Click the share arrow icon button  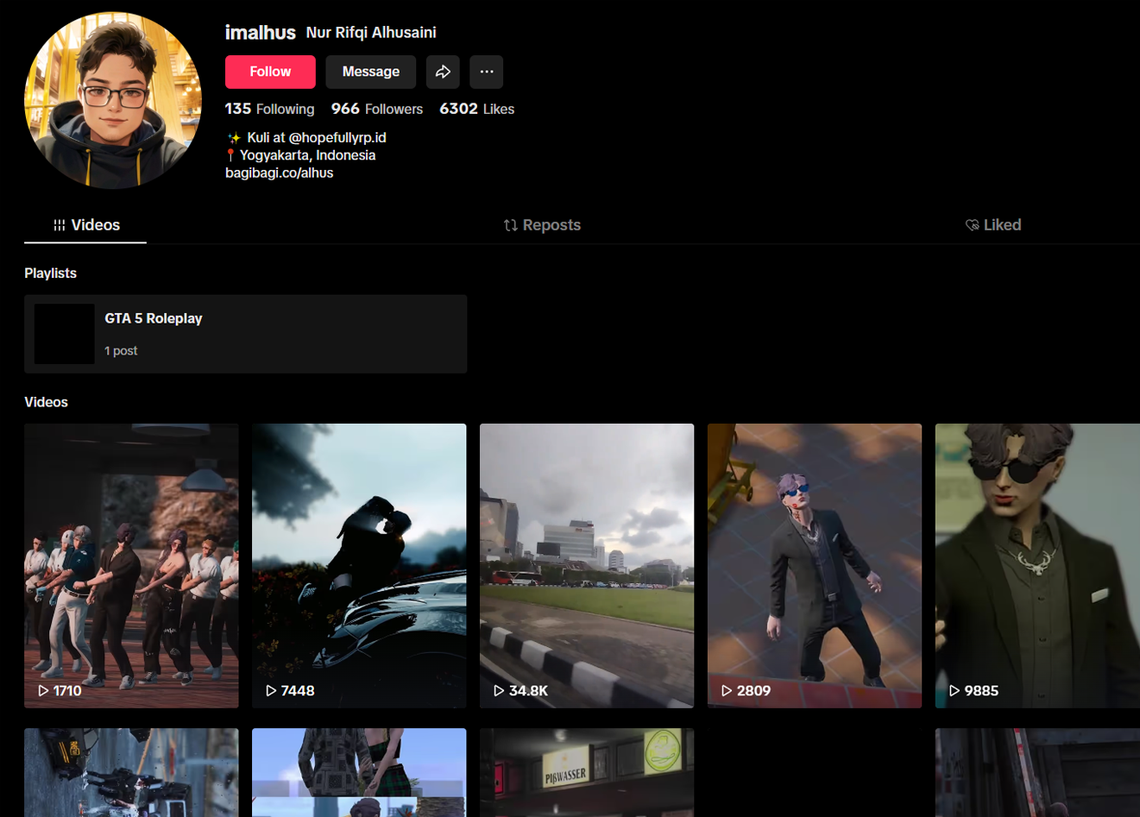(x=443, y=72)
